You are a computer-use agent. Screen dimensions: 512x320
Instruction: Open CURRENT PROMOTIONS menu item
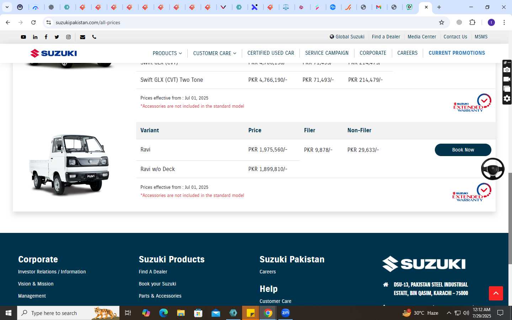click(457, 53)
